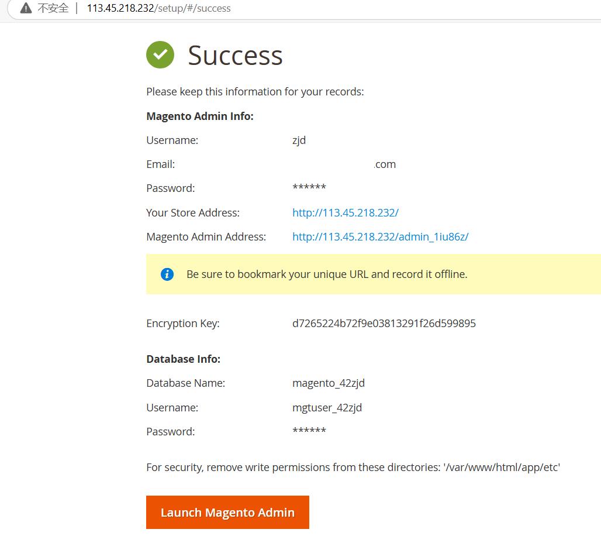The image size is (601, 536).
Task: Click the Magento Admin Address label
Action: [x=206, y=237]
